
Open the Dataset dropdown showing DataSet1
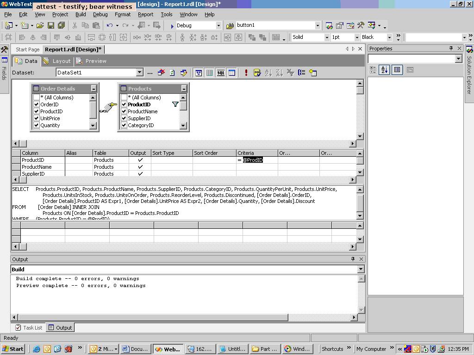139,73
